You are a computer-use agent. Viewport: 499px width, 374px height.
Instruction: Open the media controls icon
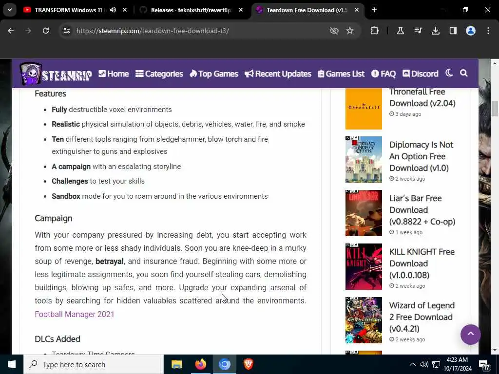418,31
